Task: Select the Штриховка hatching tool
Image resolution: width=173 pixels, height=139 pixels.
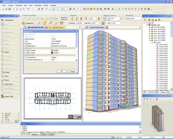Action: pos(10,84)
